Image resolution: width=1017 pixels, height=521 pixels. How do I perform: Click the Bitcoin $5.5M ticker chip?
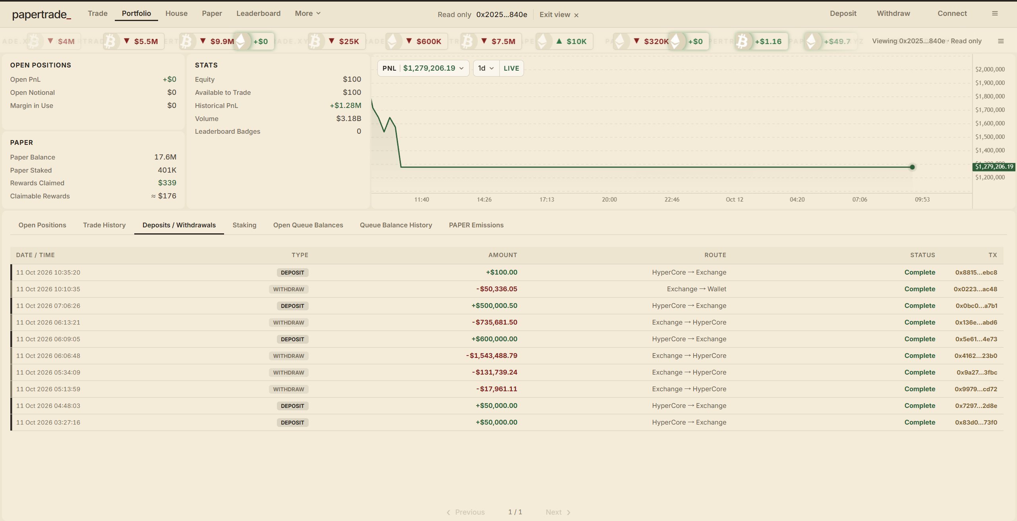(x=134, y=41)
